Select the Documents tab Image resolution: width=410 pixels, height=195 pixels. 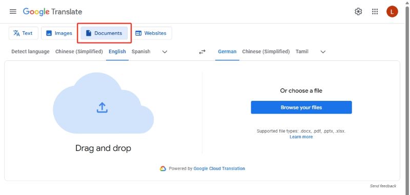point(104,33)
